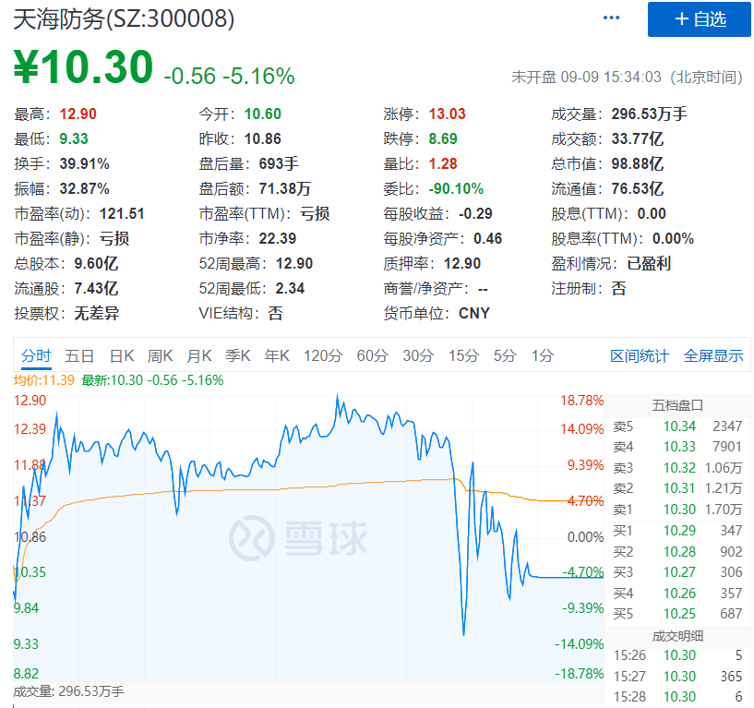
Task: Switch to the 年K chart tab
Action: coord(277,356)
